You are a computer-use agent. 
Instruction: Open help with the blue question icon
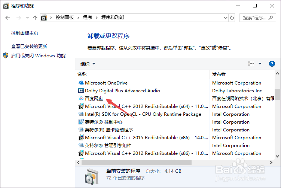(272, 64)
